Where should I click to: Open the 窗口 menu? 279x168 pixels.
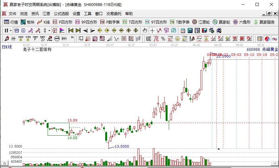click(99, 14)
